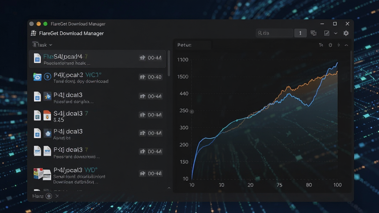Collapse list with bottom chevron up arrow
Image resolution: width=379 pixels, height=213 pixels.
point(169,188)
